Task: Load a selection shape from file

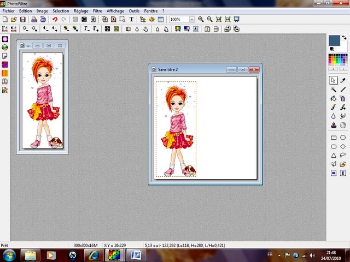Action: point(343,164)
